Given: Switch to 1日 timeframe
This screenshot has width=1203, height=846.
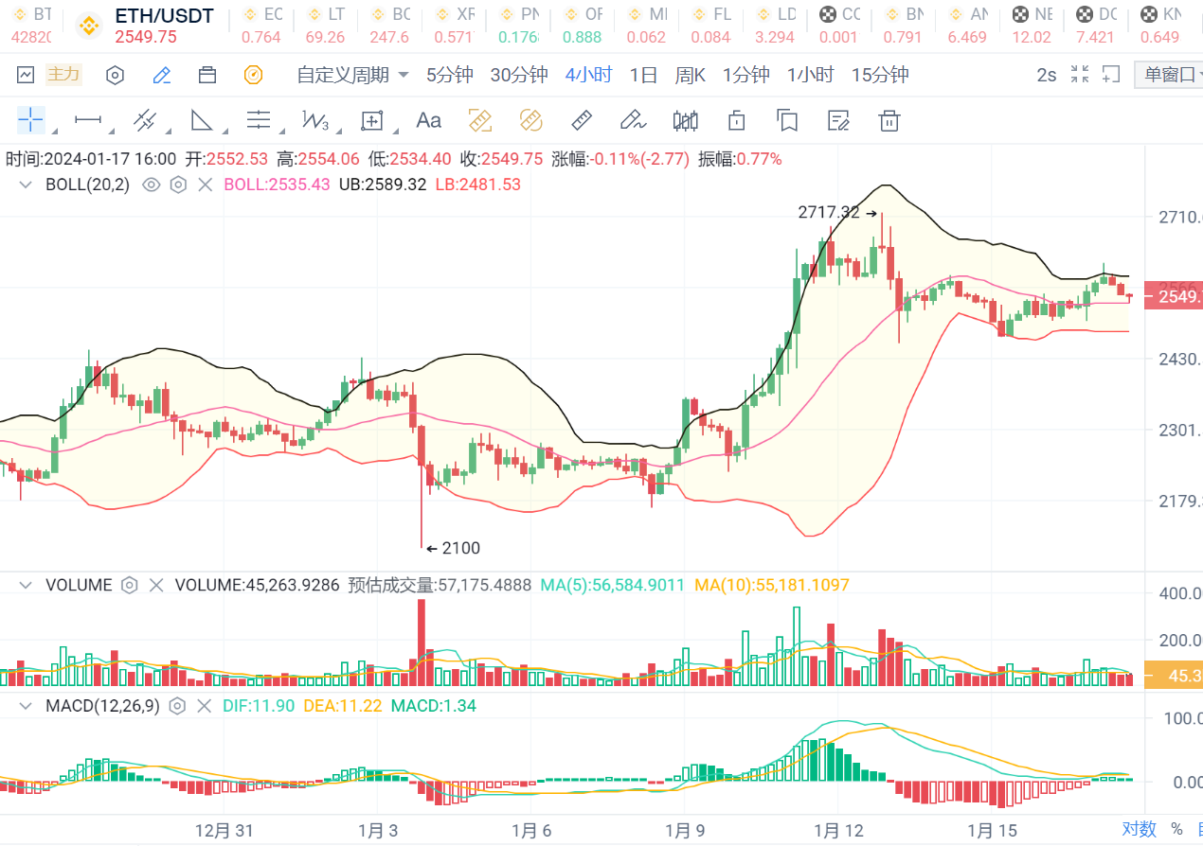Looking at the screenshot, I should 643,75.
